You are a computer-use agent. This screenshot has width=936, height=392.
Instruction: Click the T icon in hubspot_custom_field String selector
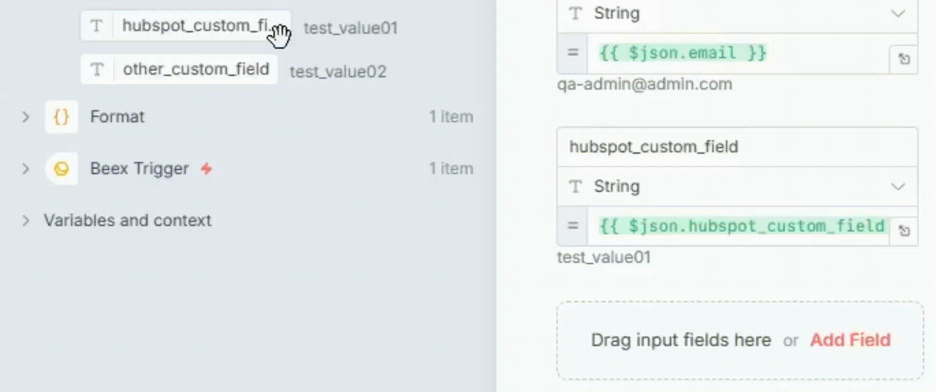pos(576,186)
